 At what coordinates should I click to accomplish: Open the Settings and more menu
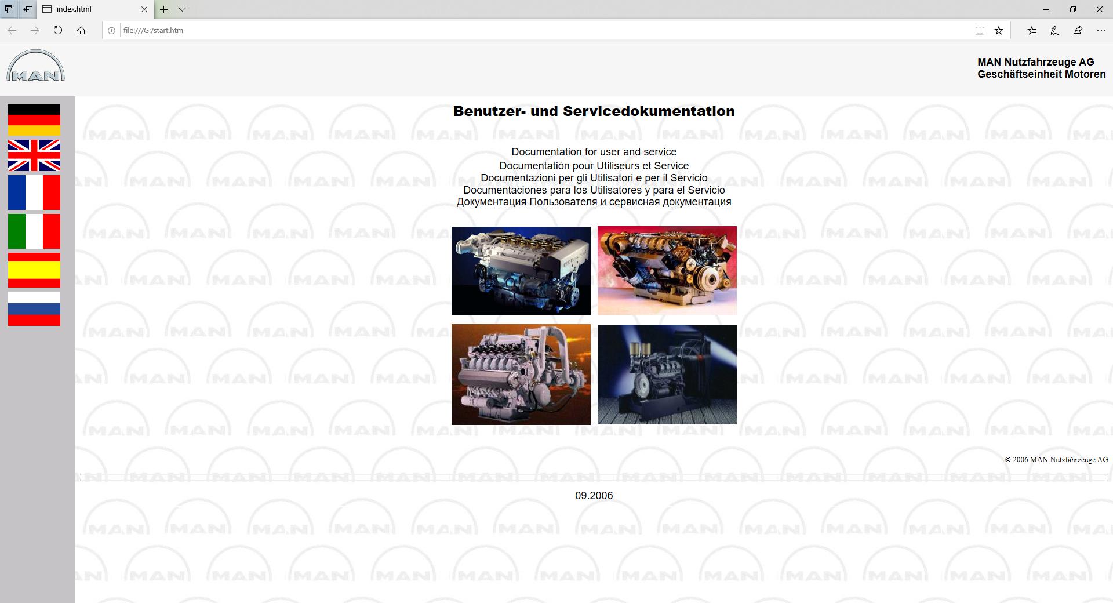tap(1100, 30)
